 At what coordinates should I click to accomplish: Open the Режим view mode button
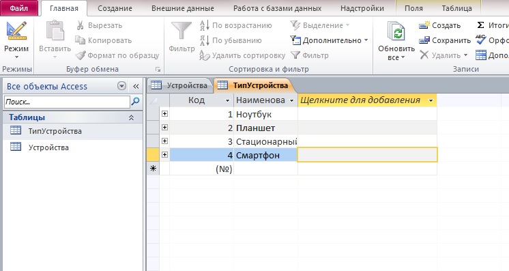[x=16, y=40]
